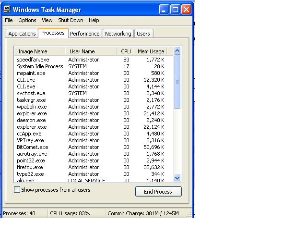
Task: Switch to the Performance tab
Action: click(85, 34)
